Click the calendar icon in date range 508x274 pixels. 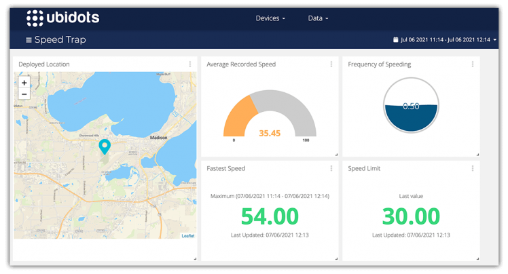(396, 40)
